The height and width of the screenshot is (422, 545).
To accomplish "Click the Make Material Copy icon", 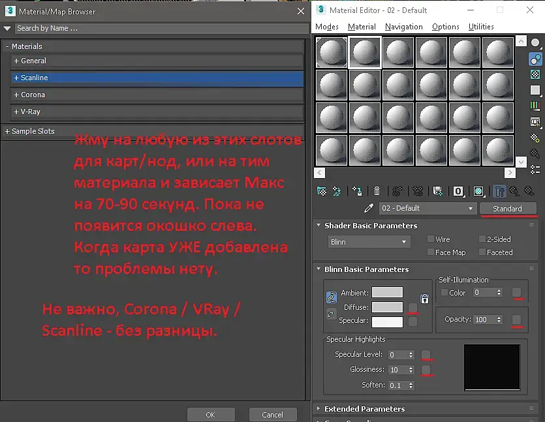I will pos(397,191).
